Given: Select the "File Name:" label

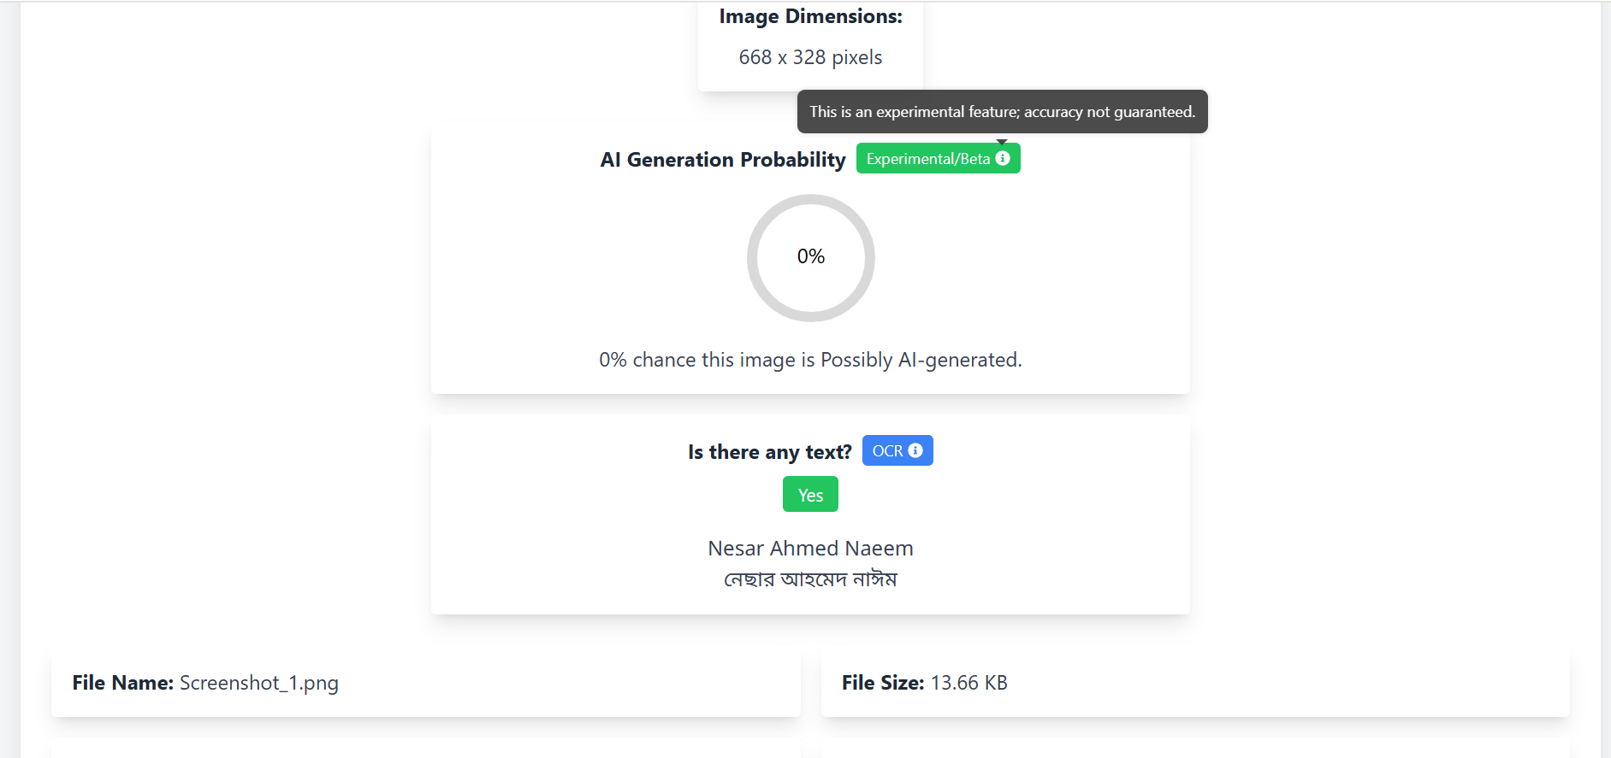Looking at the screenshot, I should tap(123, 683).
